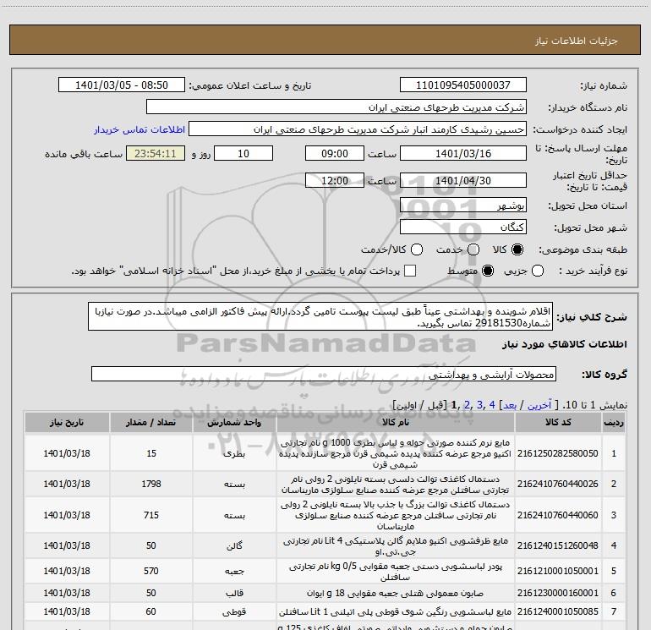Click the remaining time countdown 23:54:11

156,153
